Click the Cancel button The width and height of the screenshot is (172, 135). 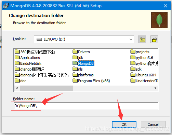tap(153, 124)
